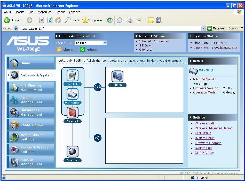Click the reboot link
Image resolution: width=245 pixels, height=181 pixels.
(x=92, y=50)
